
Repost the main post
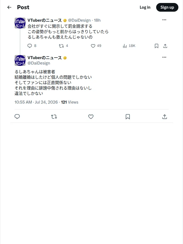pos(54,117)
